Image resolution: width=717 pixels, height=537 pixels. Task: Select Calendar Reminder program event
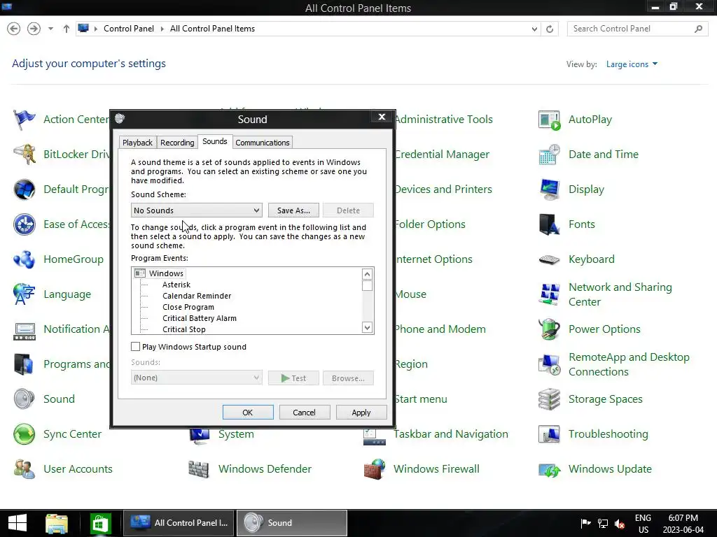point(197,296)
